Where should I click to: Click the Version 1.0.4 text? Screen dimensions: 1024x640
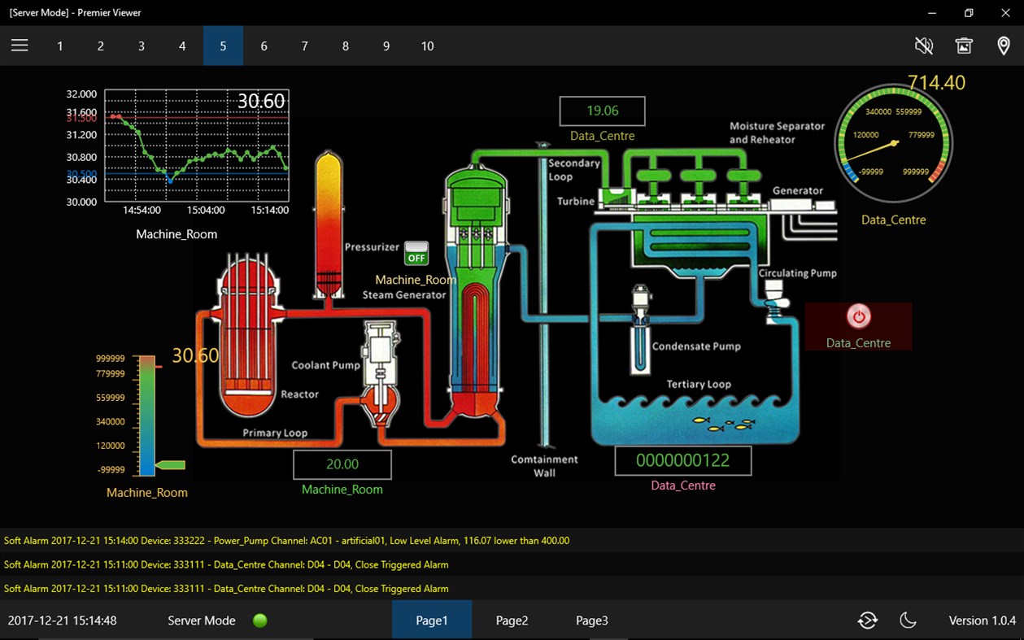click(983, 620)
